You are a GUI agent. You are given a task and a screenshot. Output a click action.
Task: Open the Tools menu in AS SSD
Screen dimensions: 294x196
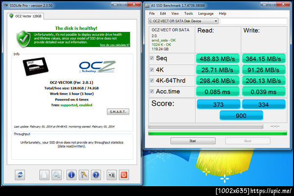(189, 14)
